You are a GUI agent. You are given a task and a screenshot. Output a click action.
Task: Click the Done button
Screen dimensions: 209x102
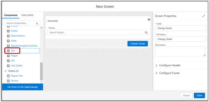[199, 95]
